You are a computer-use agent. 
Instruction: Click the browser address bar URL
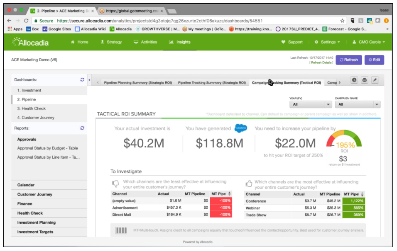click(x=159, y=21)
